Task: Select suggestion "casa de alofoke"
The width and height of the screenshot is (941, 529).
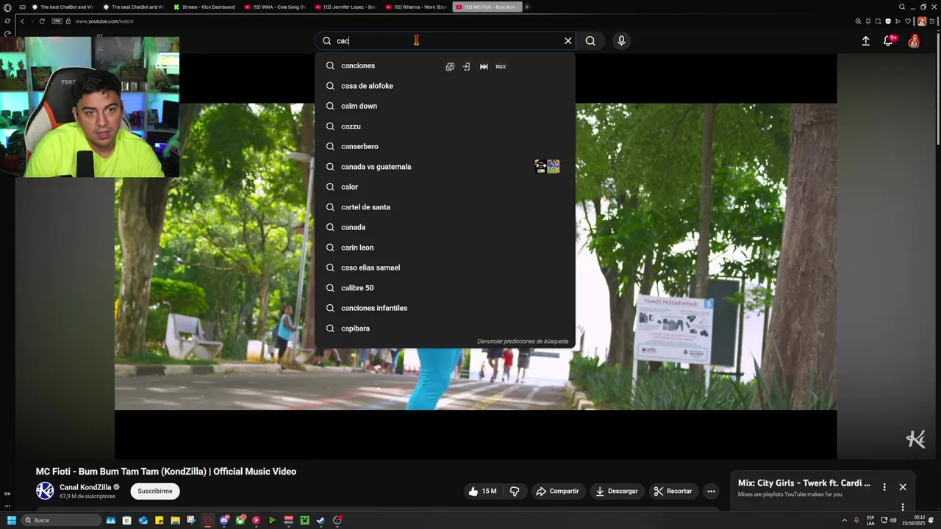Action: point(445,86)
